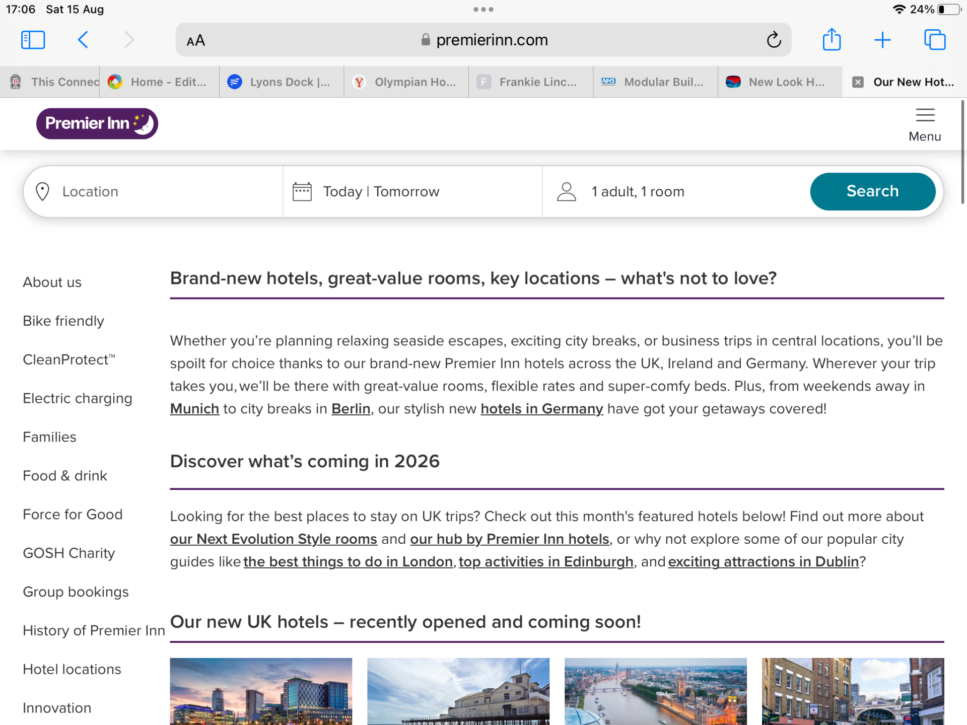Show all tabs overview icon
The image size is (967, 725).
[x=935, y=40]
